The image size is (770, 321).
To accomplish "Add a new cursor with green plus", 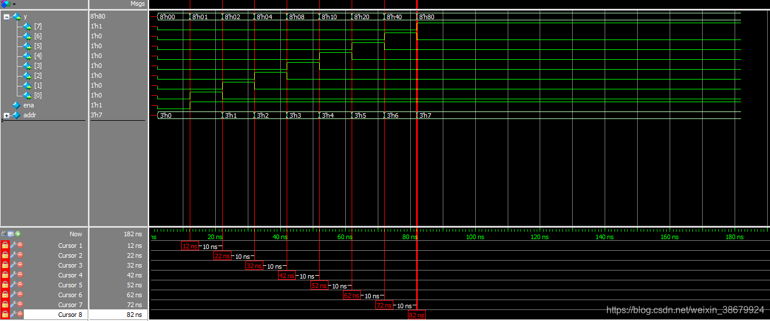I will pyautogui.click(x=18, y=234).
